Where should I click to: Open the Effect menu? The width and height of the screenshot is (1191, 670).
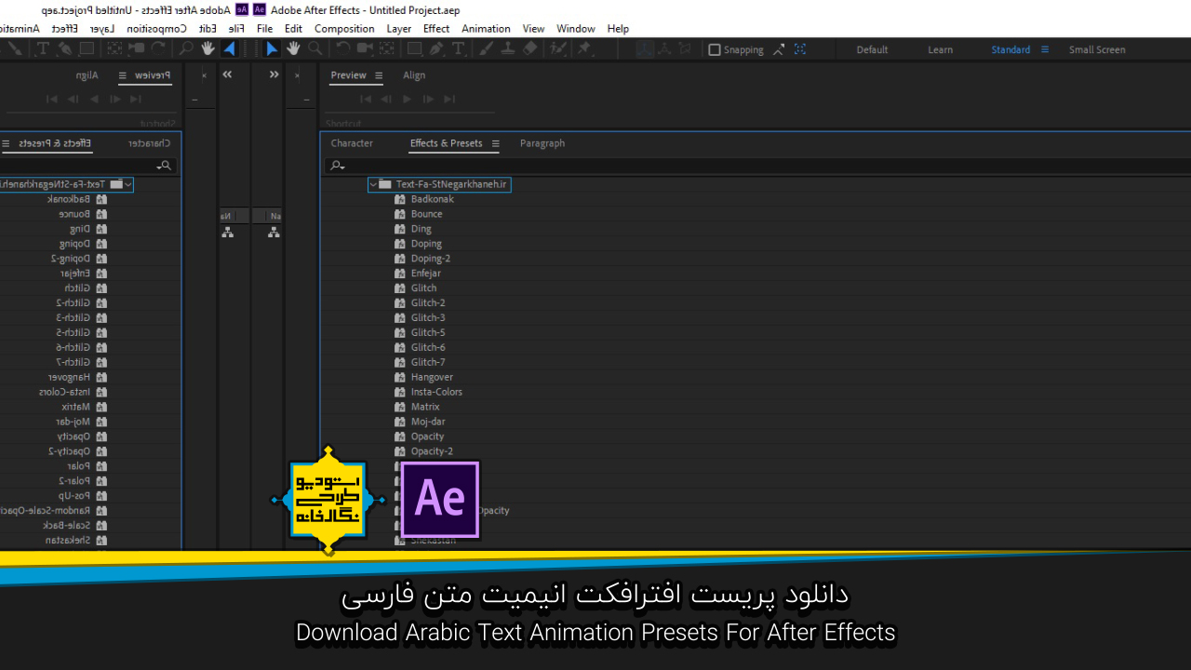click(436, 29)
